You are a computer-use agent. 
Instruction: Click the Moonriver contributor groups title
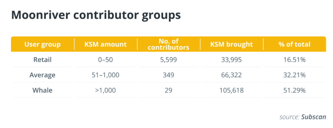(x=96, y=15)
